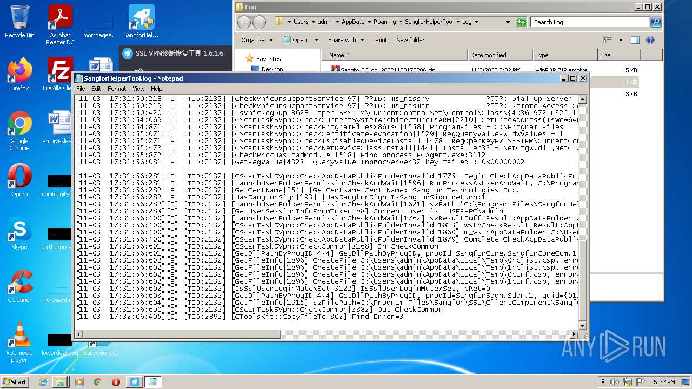Open Share with dropdown
The image size is (692, 389).
click(x=346, y=40)
